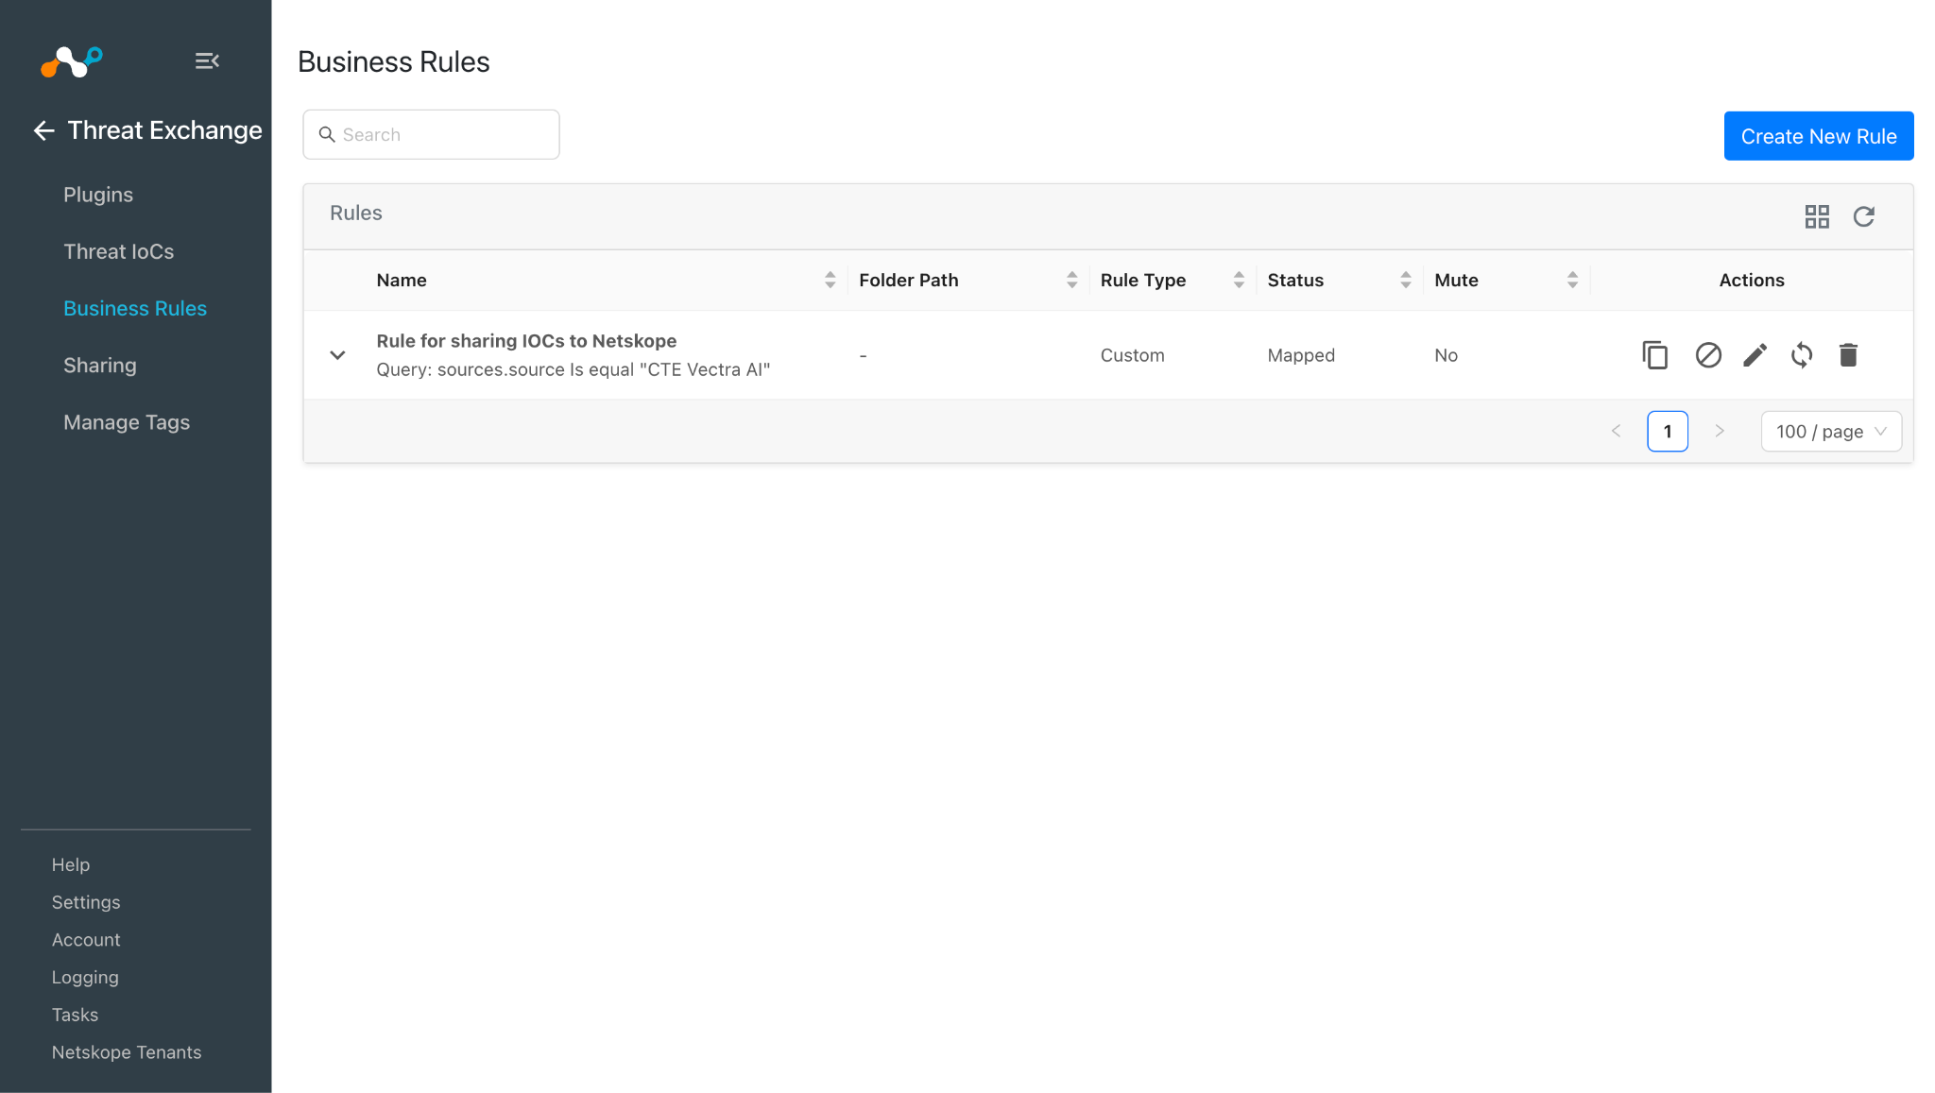Collapse the sidebar menu

point(207,61)
